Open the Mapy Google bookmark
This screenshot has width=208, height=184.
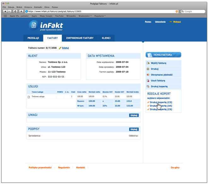[46, 16]
